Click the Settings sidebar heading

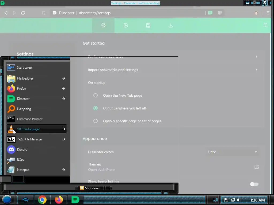[x=25, y=54]
